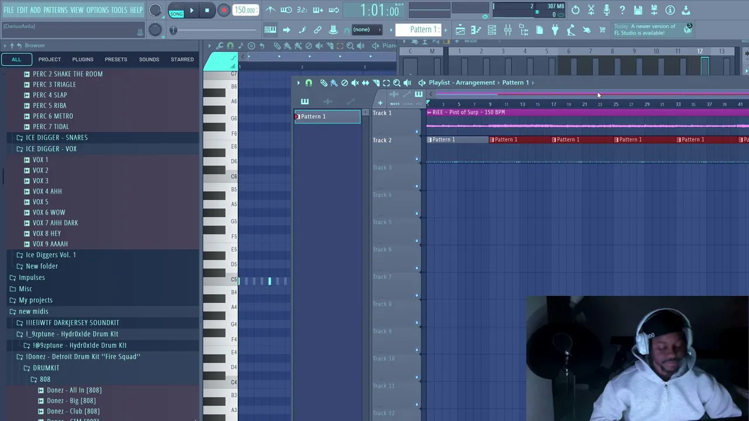Toggle wait for input before recording
This screenshot has width=749, height=421.
pos(286,10)
